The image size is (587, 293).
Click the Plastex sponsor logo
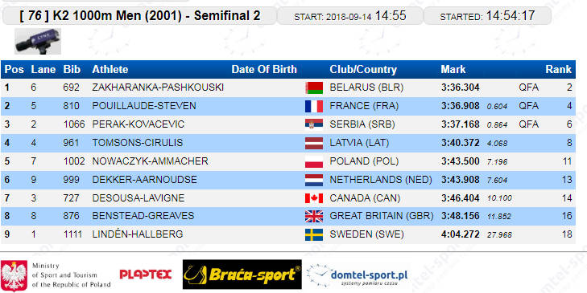coord(146,275)
